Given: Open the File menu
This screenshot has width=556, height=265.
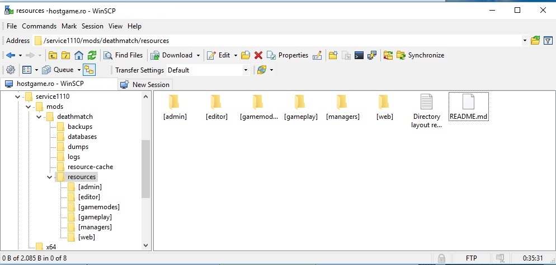Looking at the screenshot, I should click(x=12, y=26).
